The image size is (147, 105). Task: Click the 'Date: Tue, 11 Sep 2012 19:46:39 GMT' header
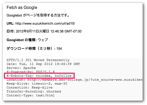(x=43, y=64)
